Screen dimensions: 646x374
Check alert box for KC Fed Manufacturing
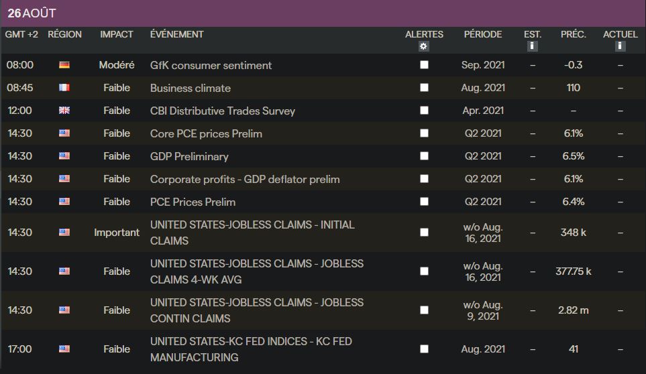pos(424,349)
